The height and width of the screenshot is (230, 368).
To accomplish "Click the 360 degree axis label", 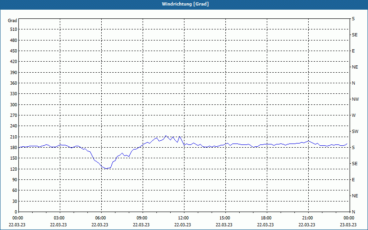I will pos(13,83).
